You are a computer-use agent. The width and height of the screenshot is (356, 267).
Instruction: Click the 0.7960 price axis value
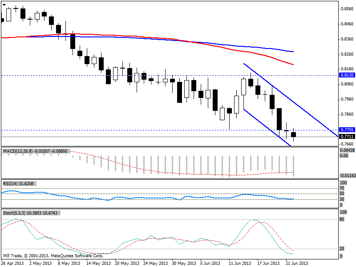tap(347, 99)
